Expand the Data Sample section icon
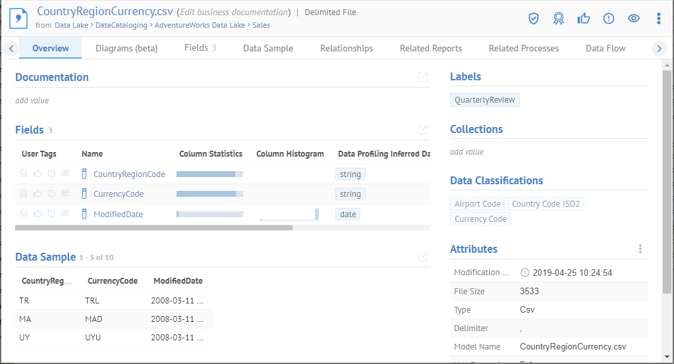The width and height of the screenshot is (674, 364). coord(423,257)
